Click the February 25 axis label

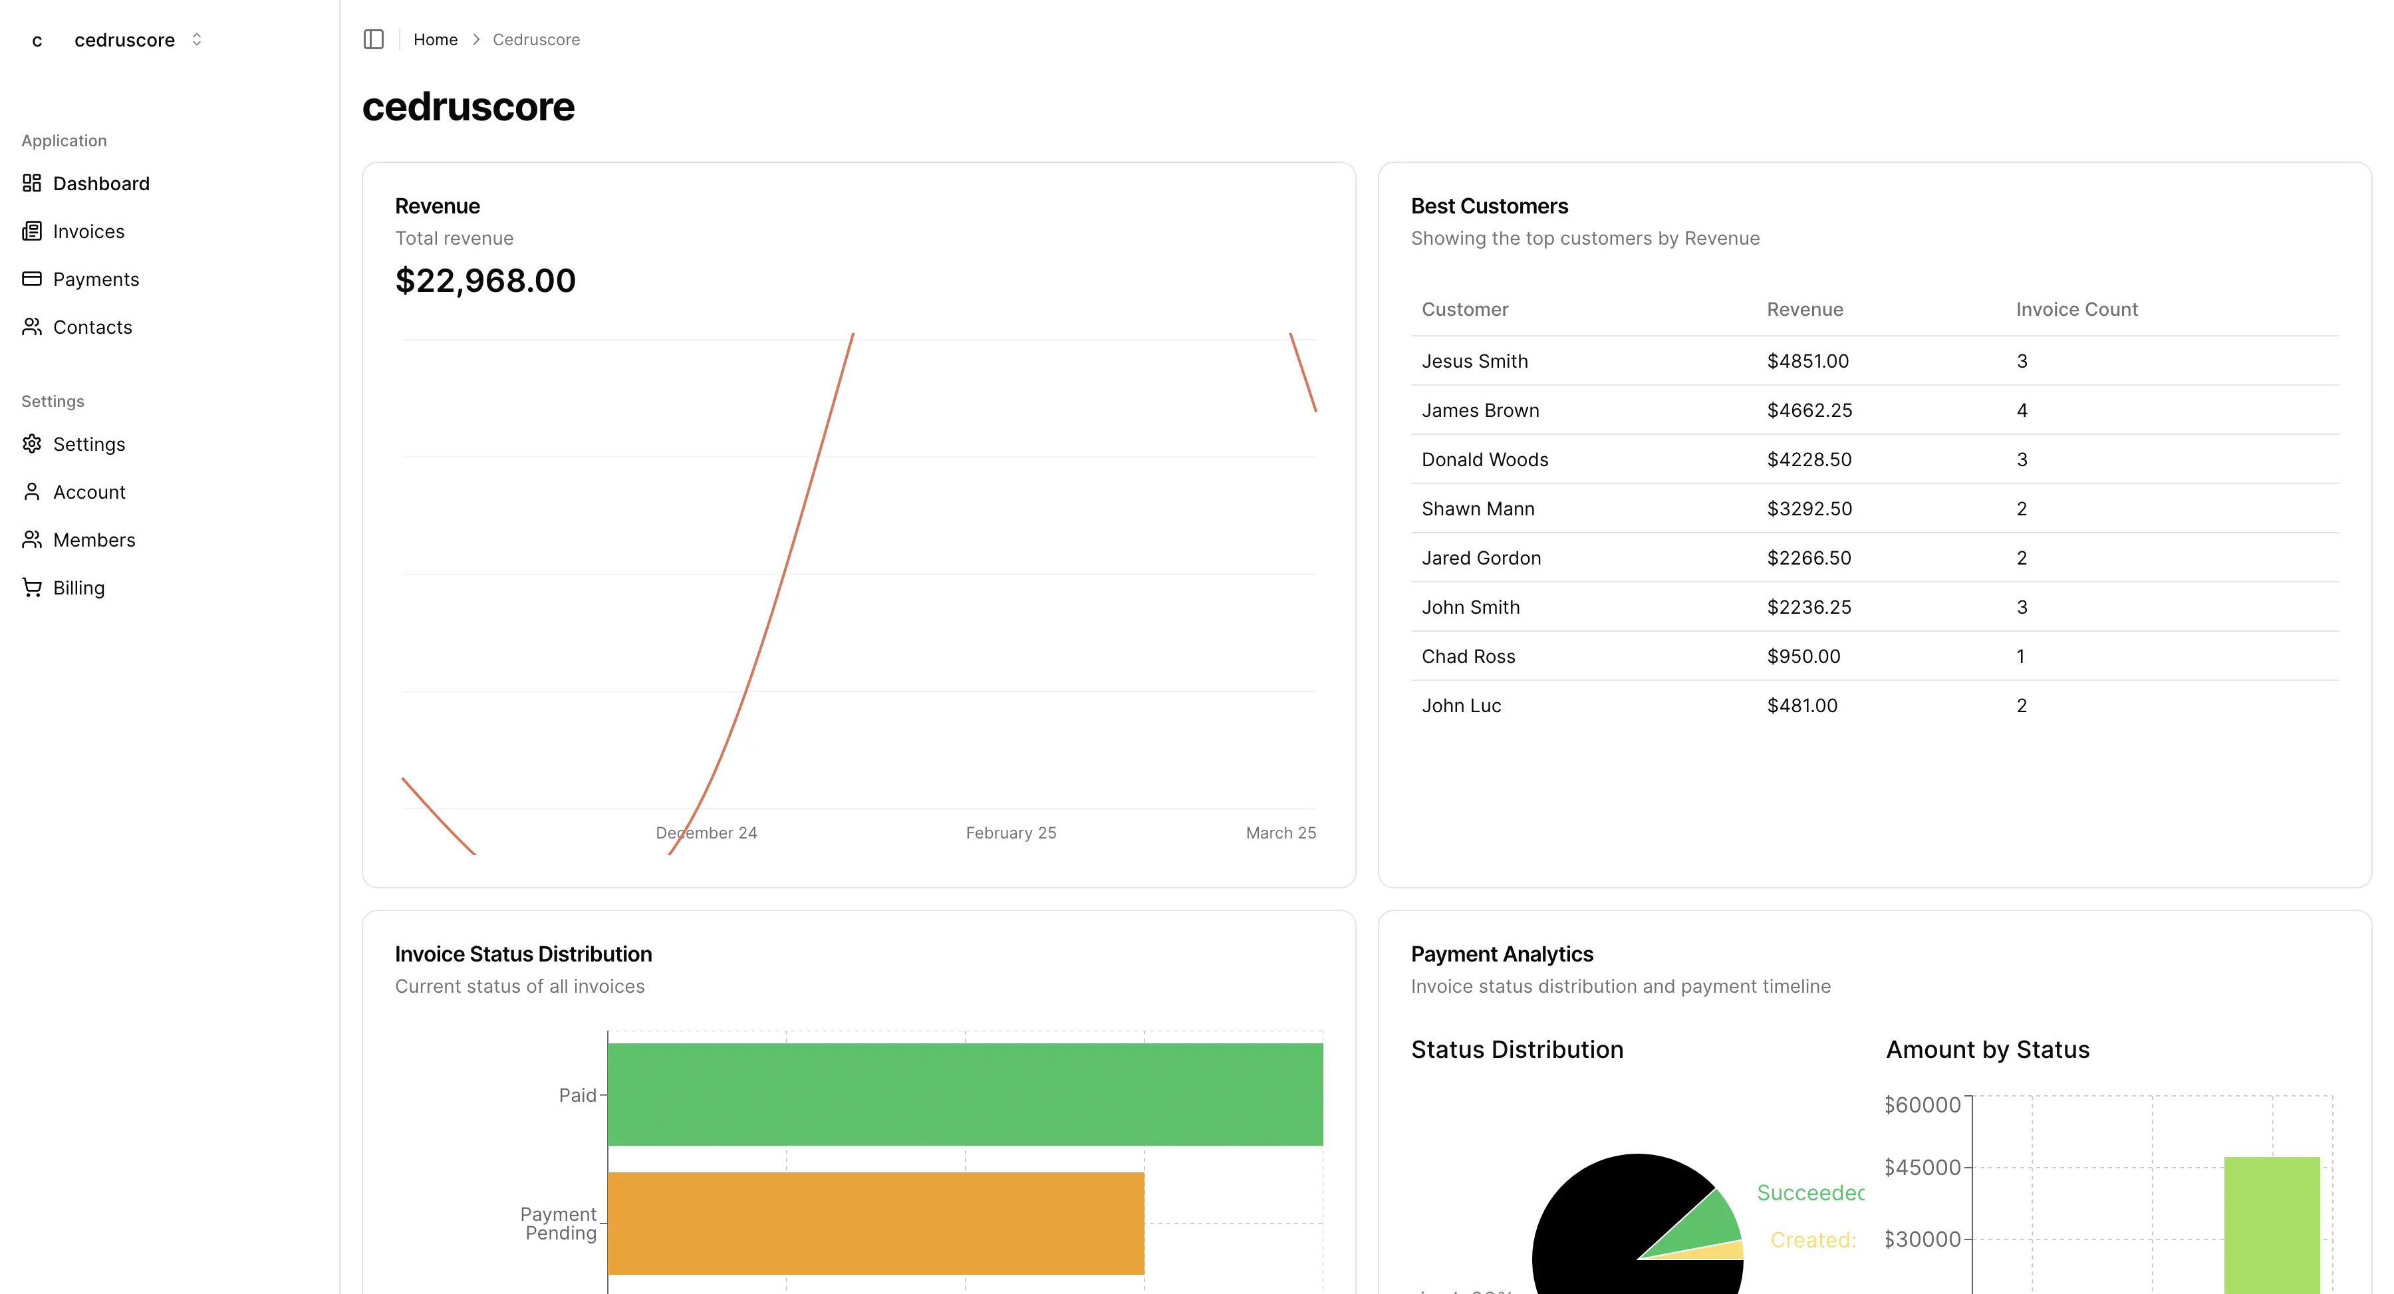click(1011, 833)
